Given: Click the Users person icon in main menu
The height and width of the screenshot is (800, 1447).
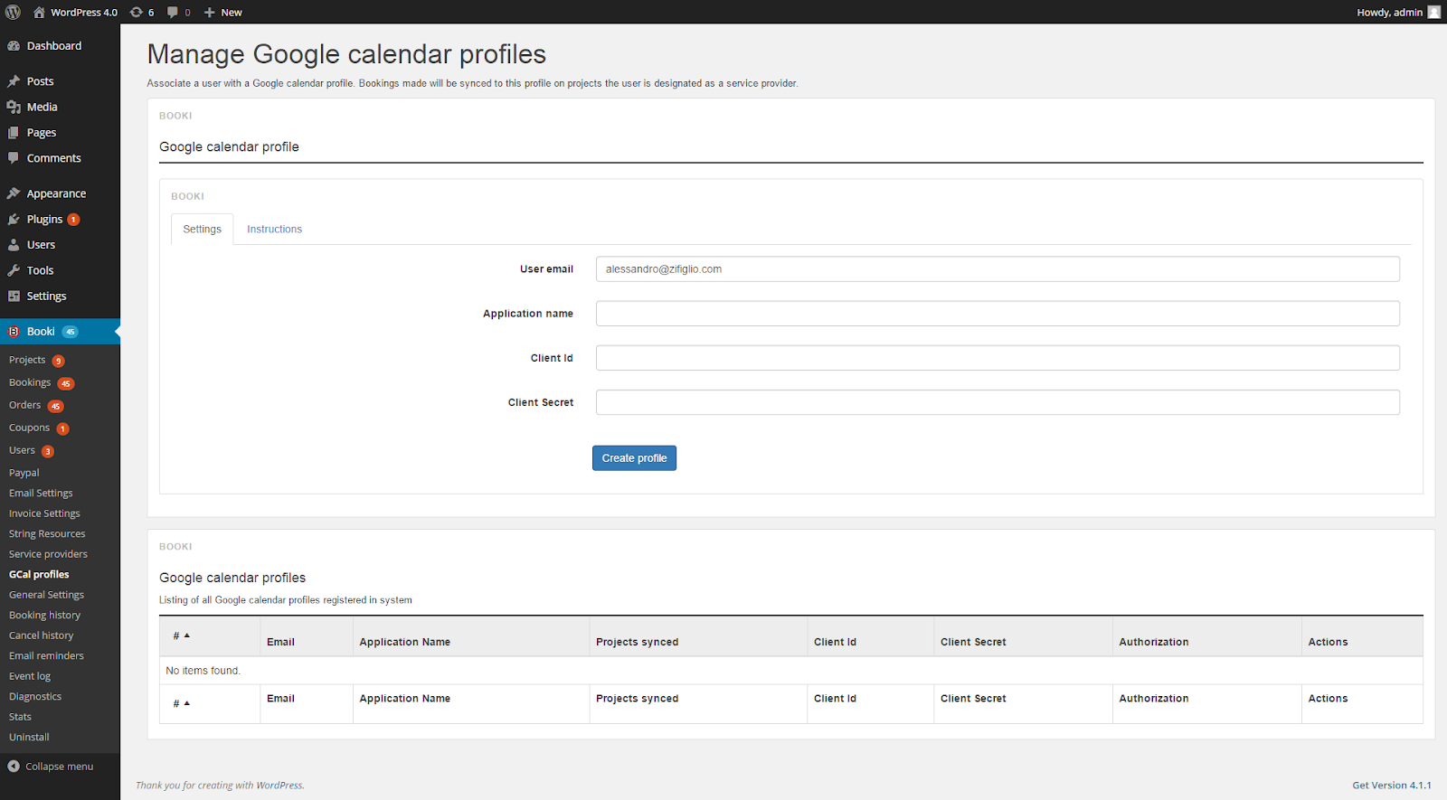Looking at the screenshot, I should point(14,245).
